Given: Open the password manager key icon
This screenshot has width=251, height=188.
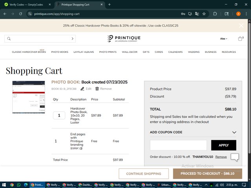Looking at the screenshot, I should [x=183, y=14].
